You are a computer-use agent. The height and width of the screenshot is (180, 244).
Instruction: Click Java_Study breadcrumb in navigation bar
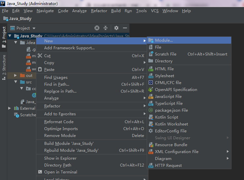[x=17, y=19]
